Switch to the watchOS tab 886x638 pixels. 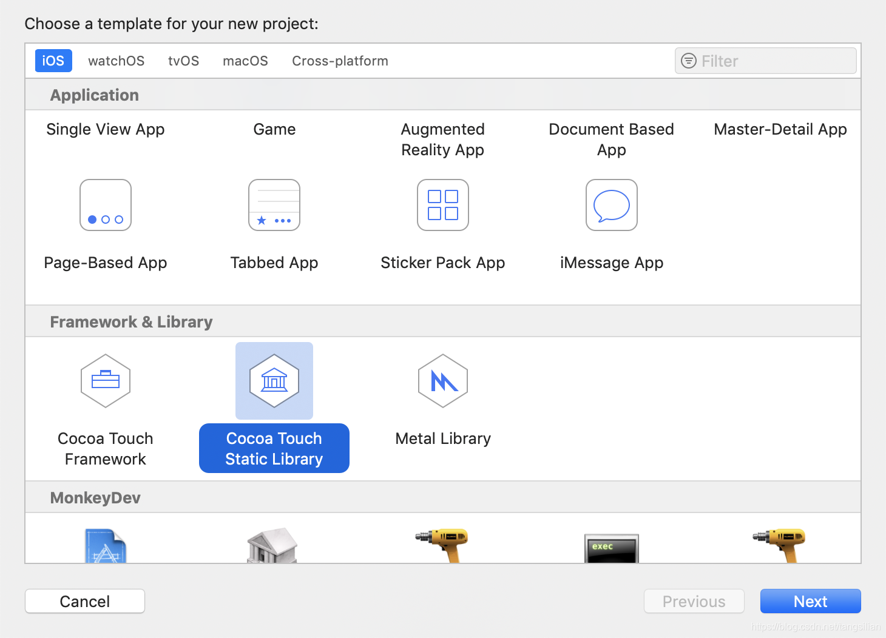pos(117,61)
